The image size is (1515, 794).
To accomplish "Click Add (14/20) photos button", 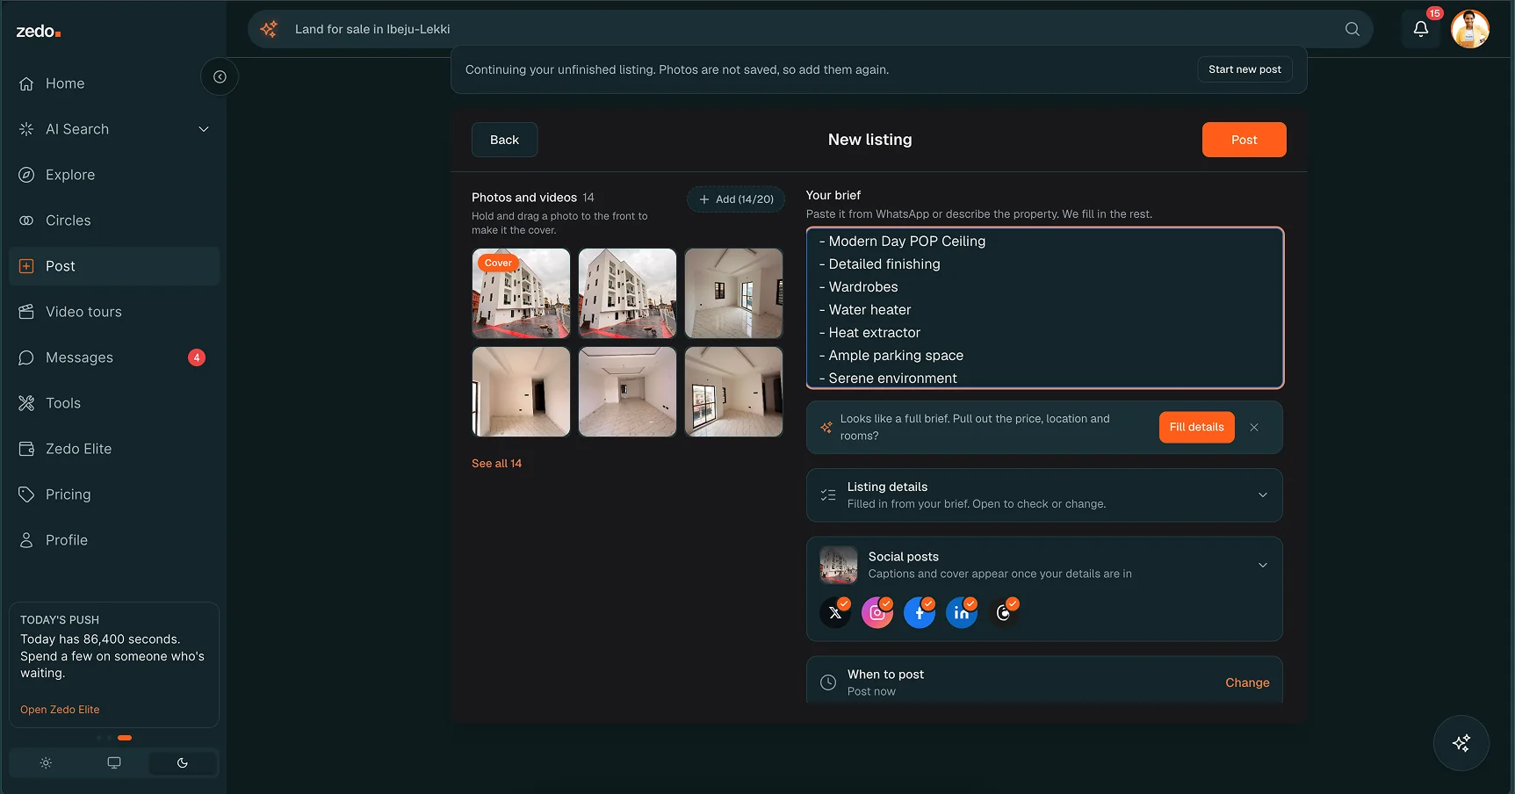I will 736,199.
